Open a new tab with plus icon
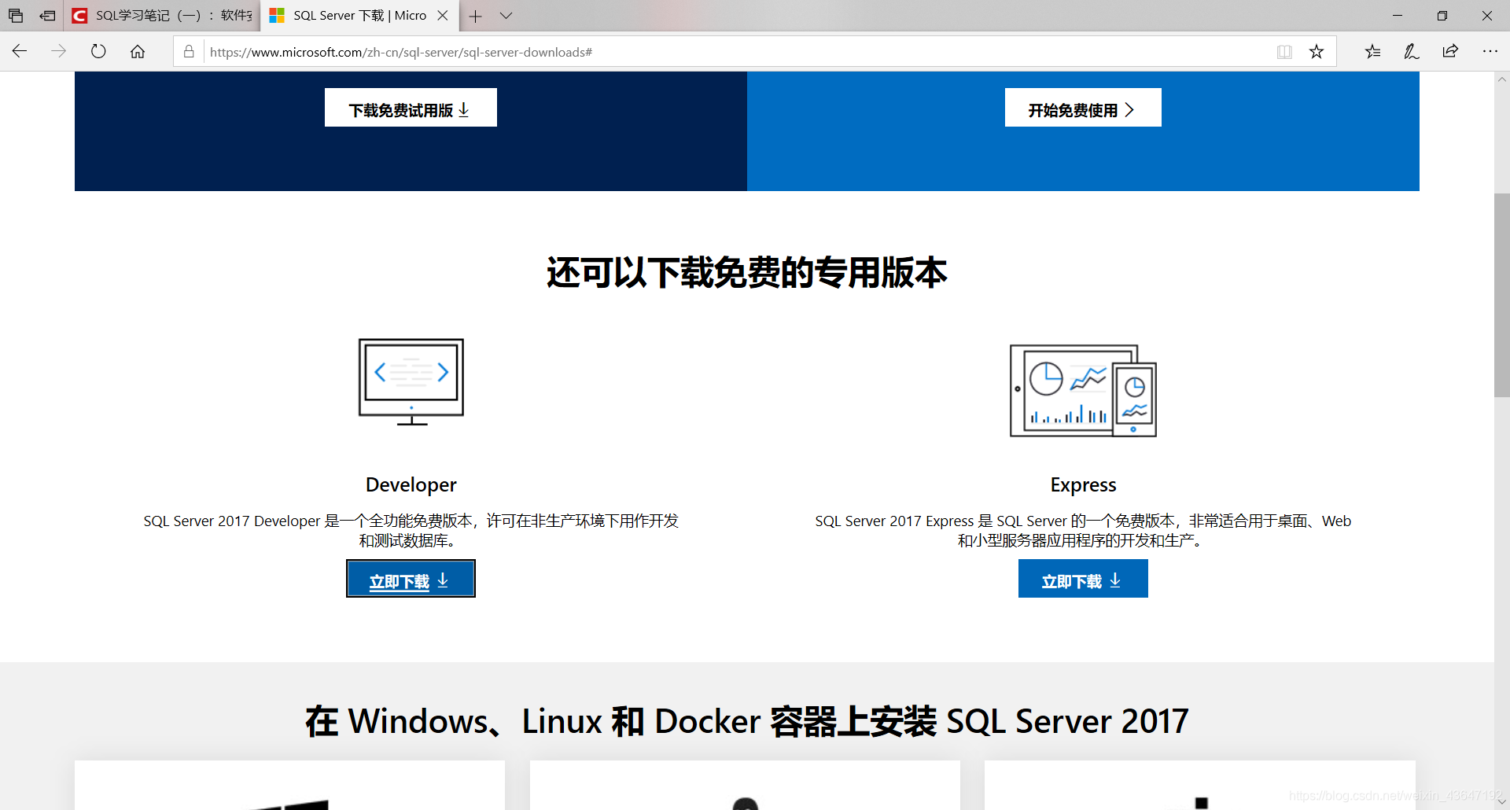This screenshot has width=1510, height=810. coord(476,16)
